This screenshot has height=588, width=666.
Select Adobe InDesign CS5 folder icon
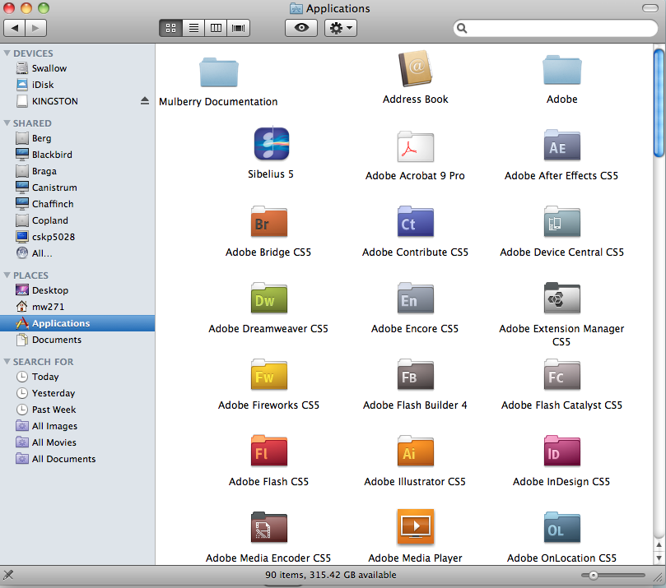click(562, 451)
